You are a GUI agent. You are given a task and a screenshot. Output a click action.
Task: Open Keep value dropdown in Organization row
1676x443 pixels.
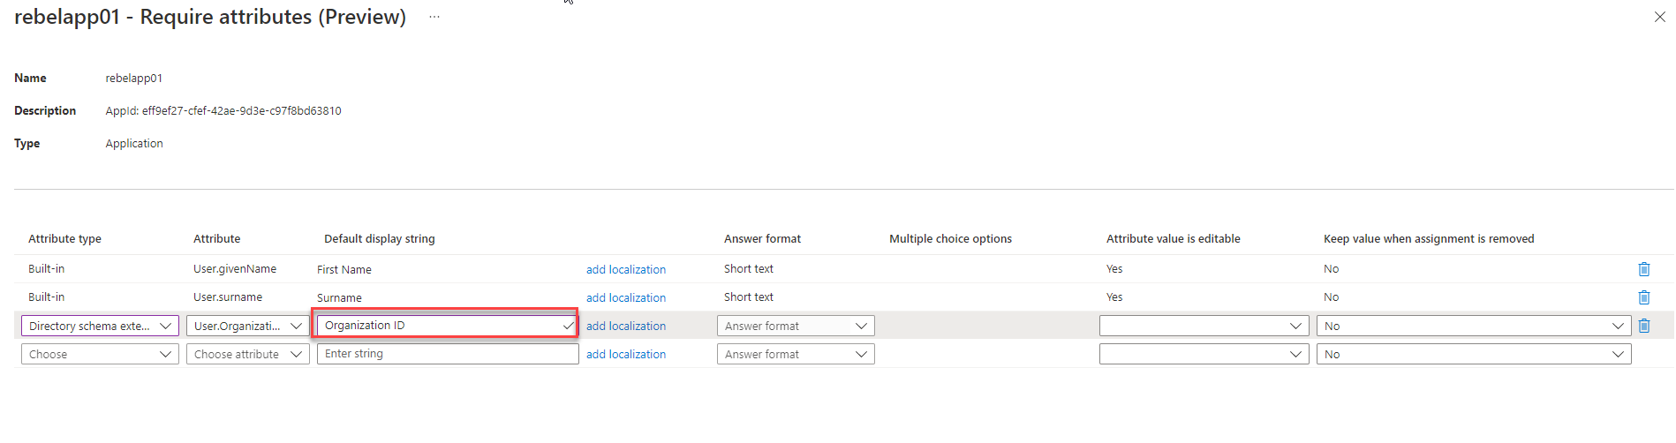[1474, 326]
